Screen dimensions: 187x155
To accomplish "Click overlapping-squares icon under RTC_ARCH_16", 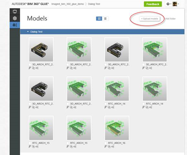I will pyautogui.click(x=109, y=147).
